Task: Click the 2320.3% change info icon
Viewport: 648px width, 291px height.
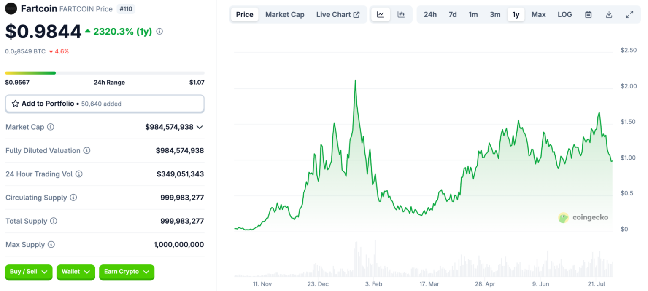Action: [159, 31]
